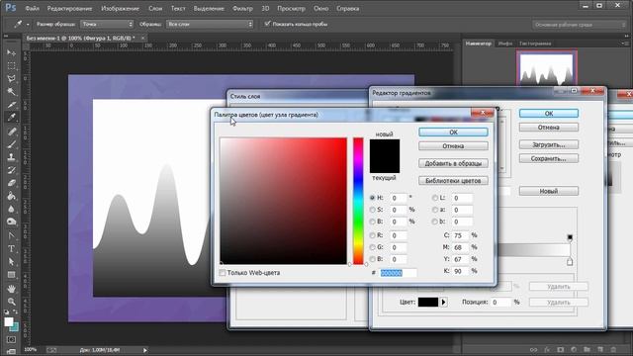
Task: Select the Magic Wand tool
Action: tap(11, 92)
